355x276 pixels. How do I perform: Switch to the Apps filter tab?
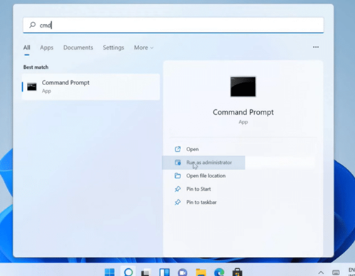[x=47, y=48]
